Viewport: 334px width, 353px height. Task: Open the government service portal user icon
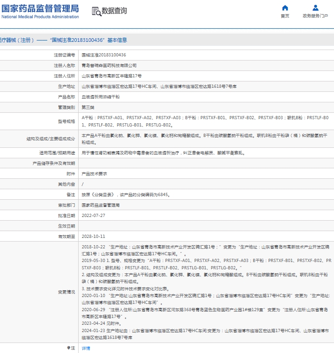(x=315, y=8)
